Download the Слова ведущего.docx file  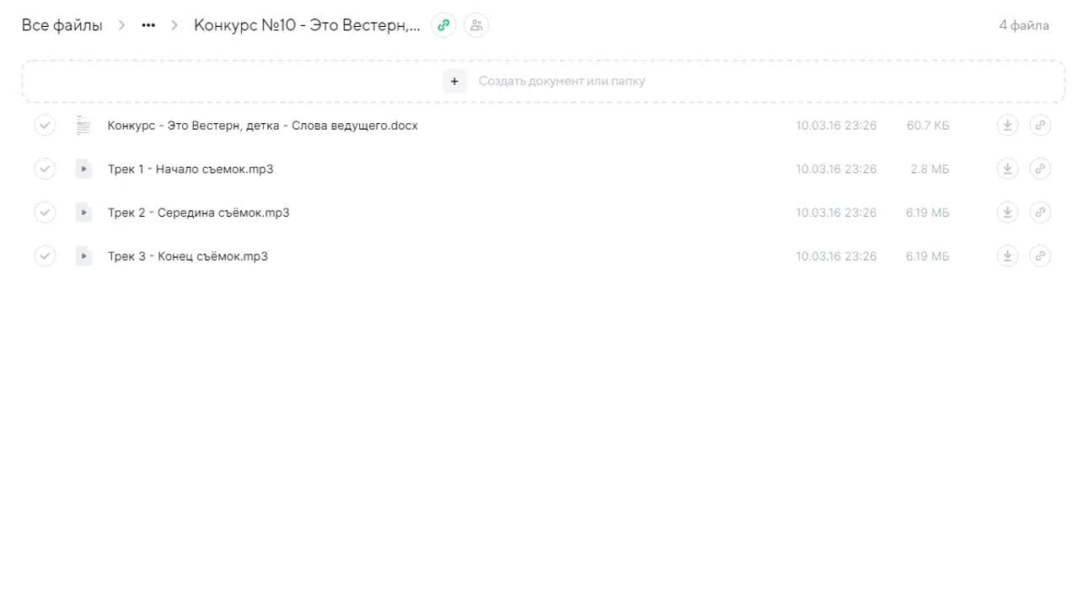click(1007, 126)
